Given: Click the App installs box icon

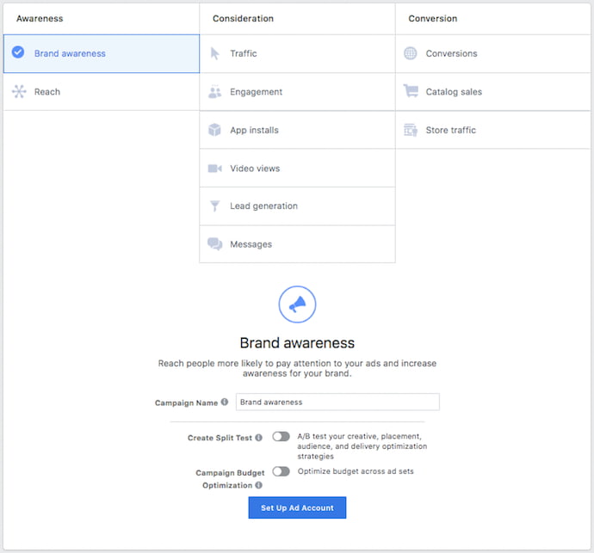Looking at the screenshot, I should click(215, 130).
